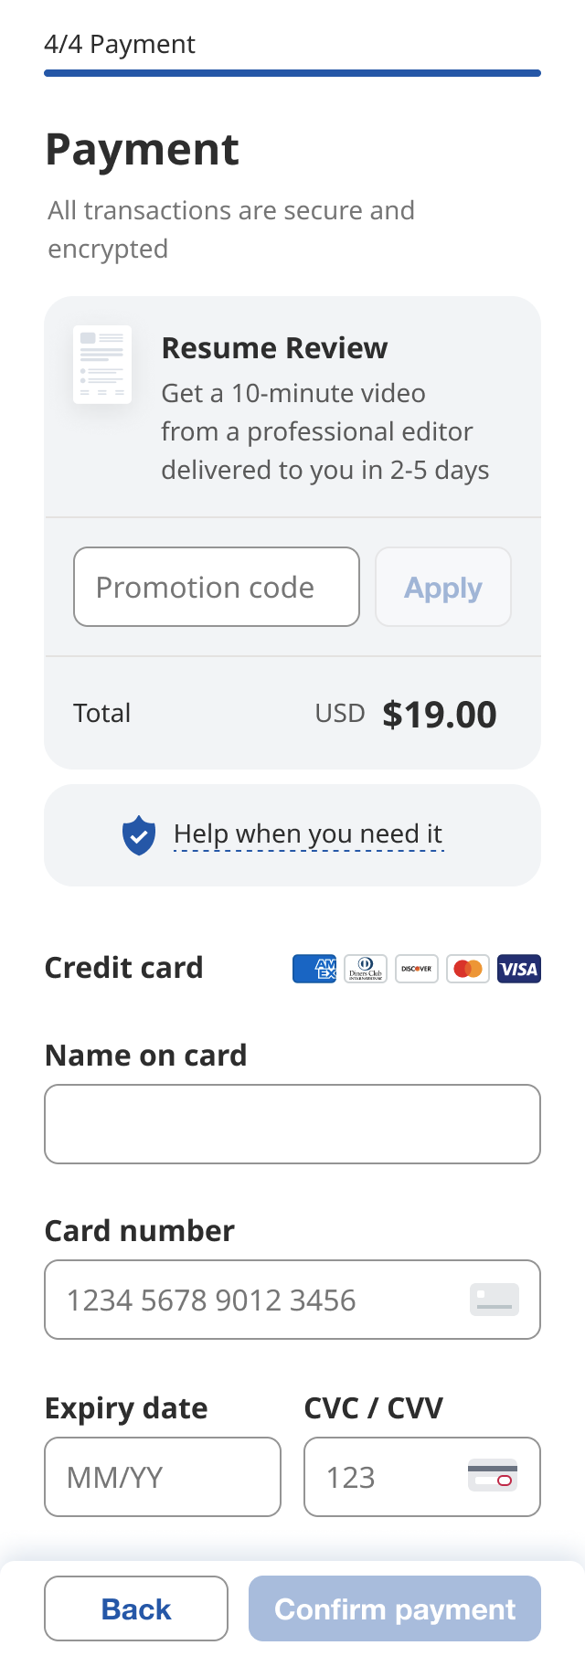Click the CVV card icon in CVC field
Screen dimensions: 585x1656
tap(493, 1476)
